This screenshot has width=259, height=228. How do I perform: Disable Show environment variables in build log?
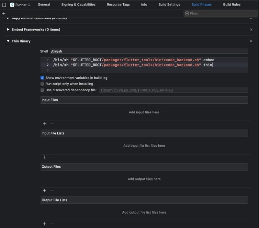42,78
